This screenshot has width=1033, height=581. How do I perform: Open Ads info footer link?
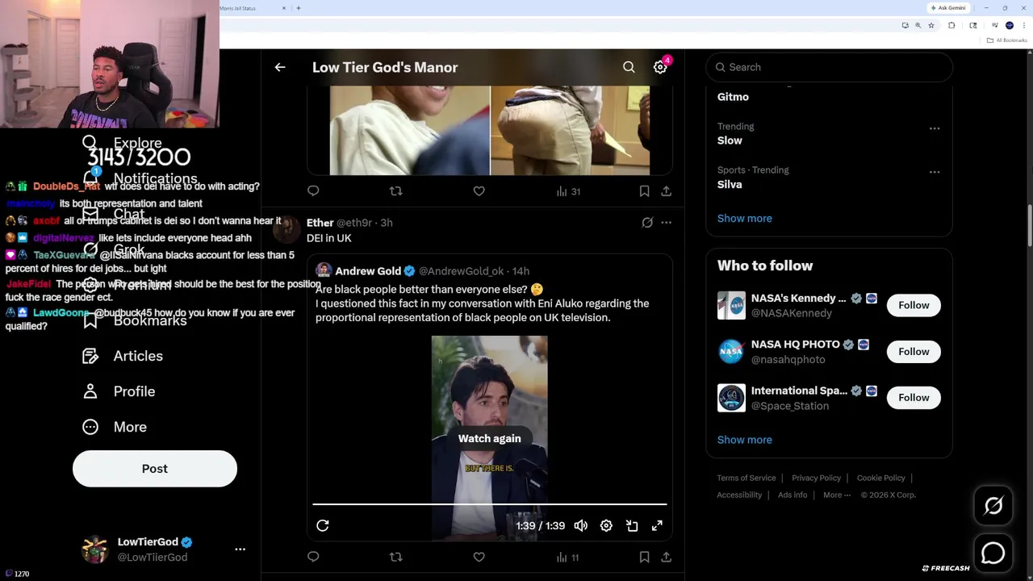coord(793,495)
